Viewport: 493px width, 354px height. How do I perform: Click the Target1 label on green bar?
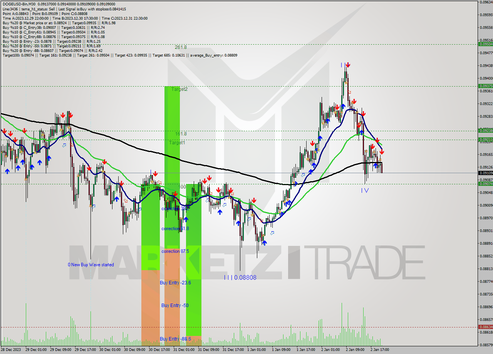click(x=177, y=143)
